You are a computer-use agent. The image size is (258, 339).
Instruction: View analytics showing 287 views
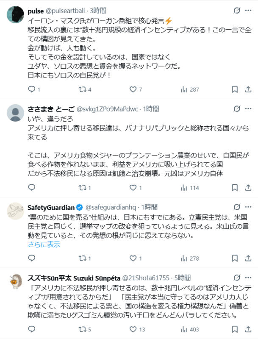pyautogui.click(x=184, y=89)
